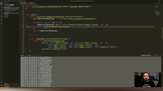Open the Go menu

(15, 1)
